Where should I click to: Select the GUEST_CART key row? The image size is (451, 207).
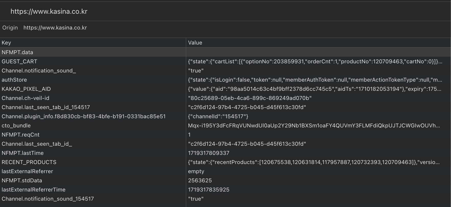pyautogui.click(x=19, y=62)
